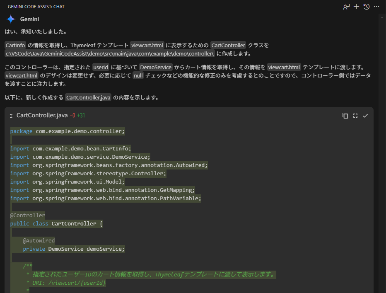Click the import stereotype.Controller line
This screenshot has height=293, width=386.
(88, 174)
